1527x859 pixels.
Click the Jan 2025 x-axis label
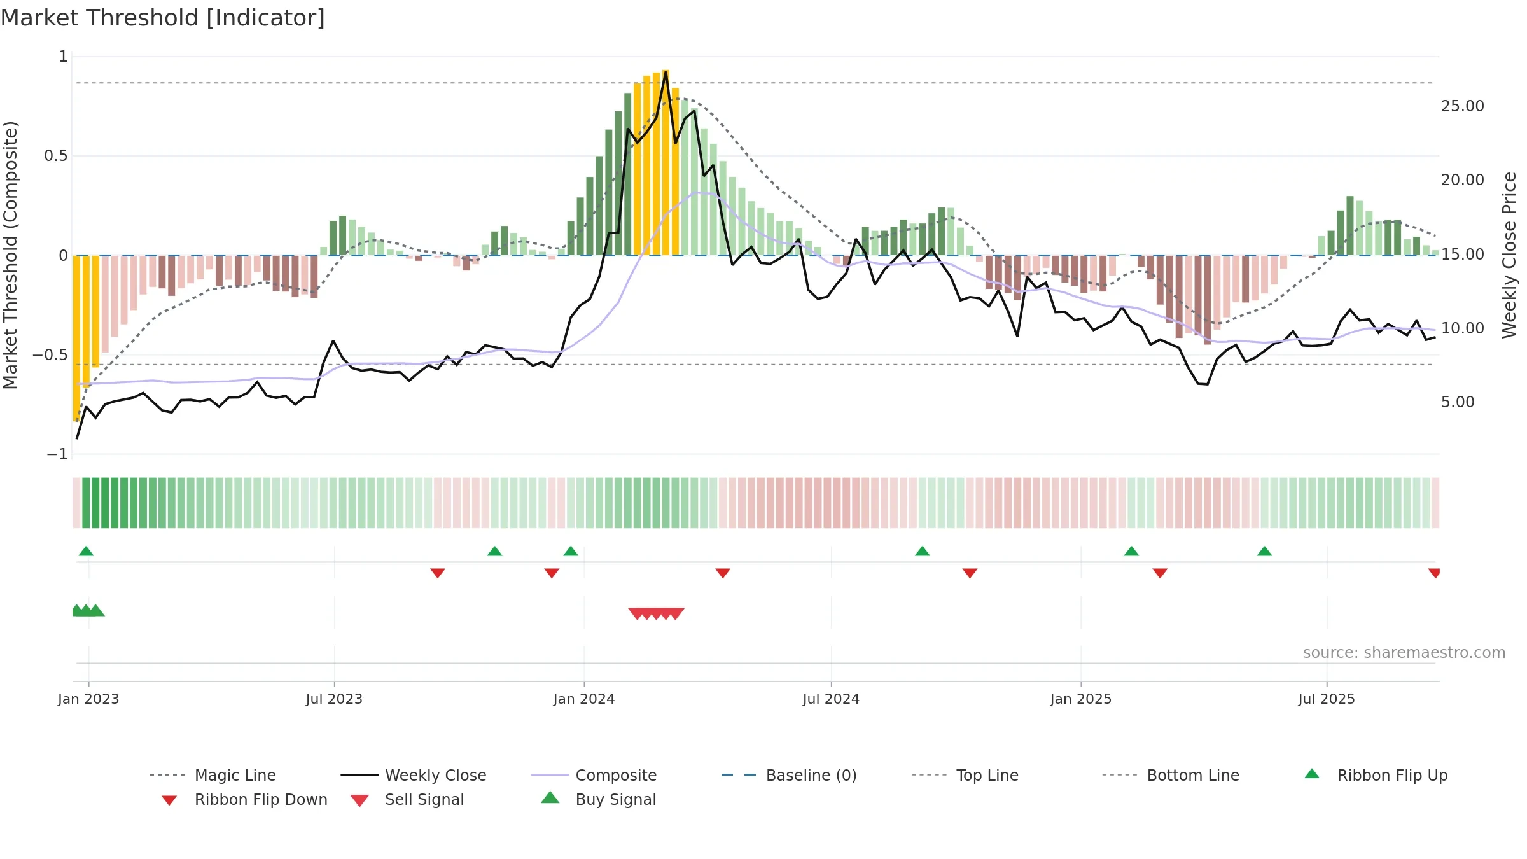pos(1081,699)
